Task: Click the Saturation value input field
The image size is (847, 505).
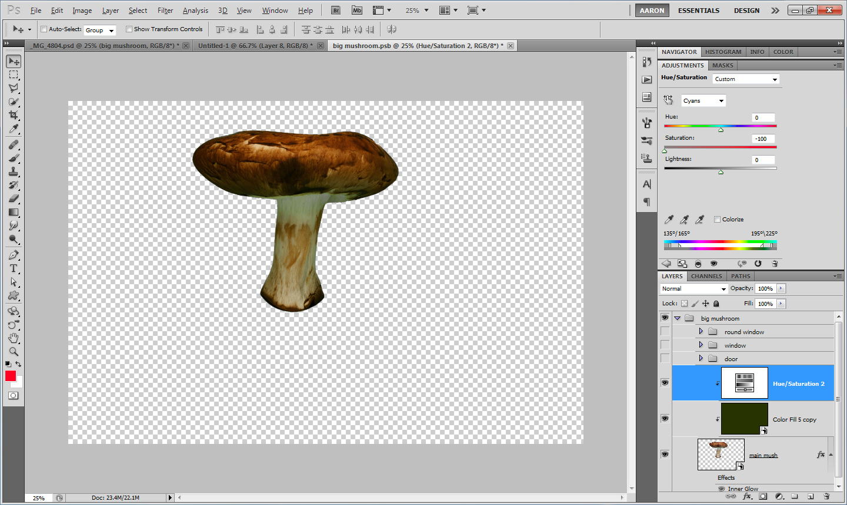Action: point(763,139)
